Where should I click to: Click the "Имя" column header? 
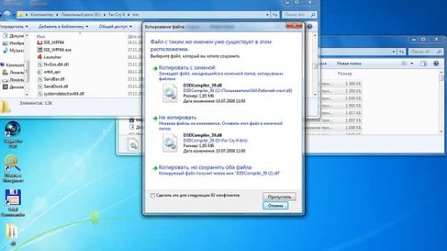point(41,36)
